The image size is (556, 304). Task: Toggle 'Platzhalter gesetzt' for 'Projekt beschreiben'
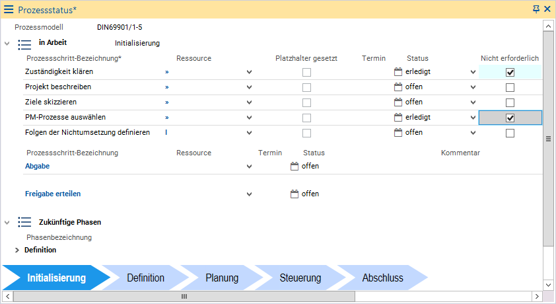306,88
